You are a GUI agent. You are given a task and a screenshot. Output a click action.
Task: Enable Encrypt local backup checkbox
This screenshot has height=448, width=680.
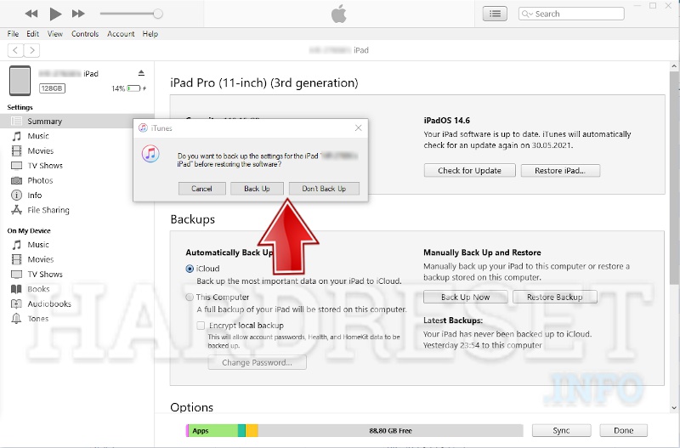click(x=201, y=326)
